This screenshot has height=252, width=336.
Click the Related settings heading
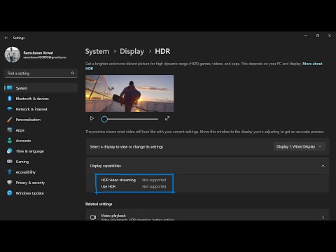[x=99, y=204]
